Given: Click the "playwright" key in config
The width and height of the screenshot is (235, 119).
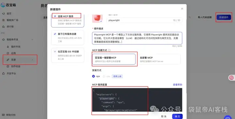Looking at the screenshot, I should 107,99.
